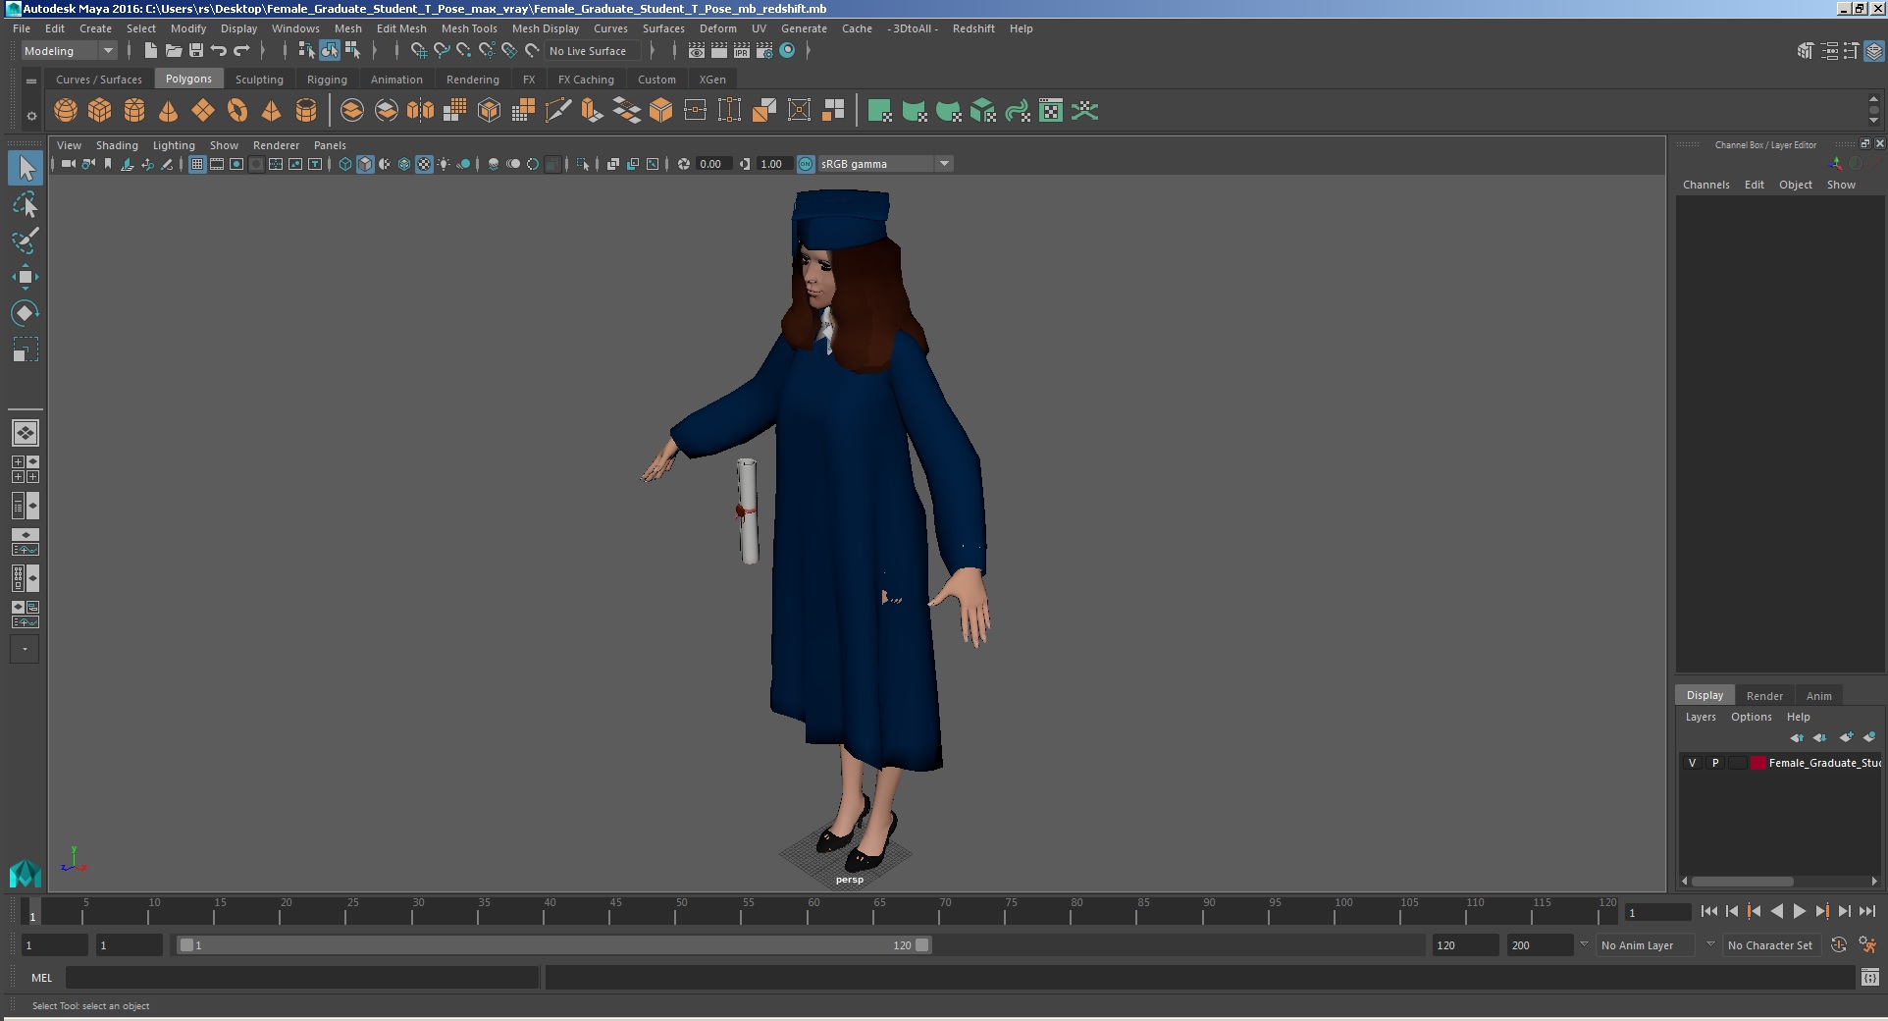Activate the Scale tool in the toolbox
The image size is (1888, 1021).
(26, 349)
